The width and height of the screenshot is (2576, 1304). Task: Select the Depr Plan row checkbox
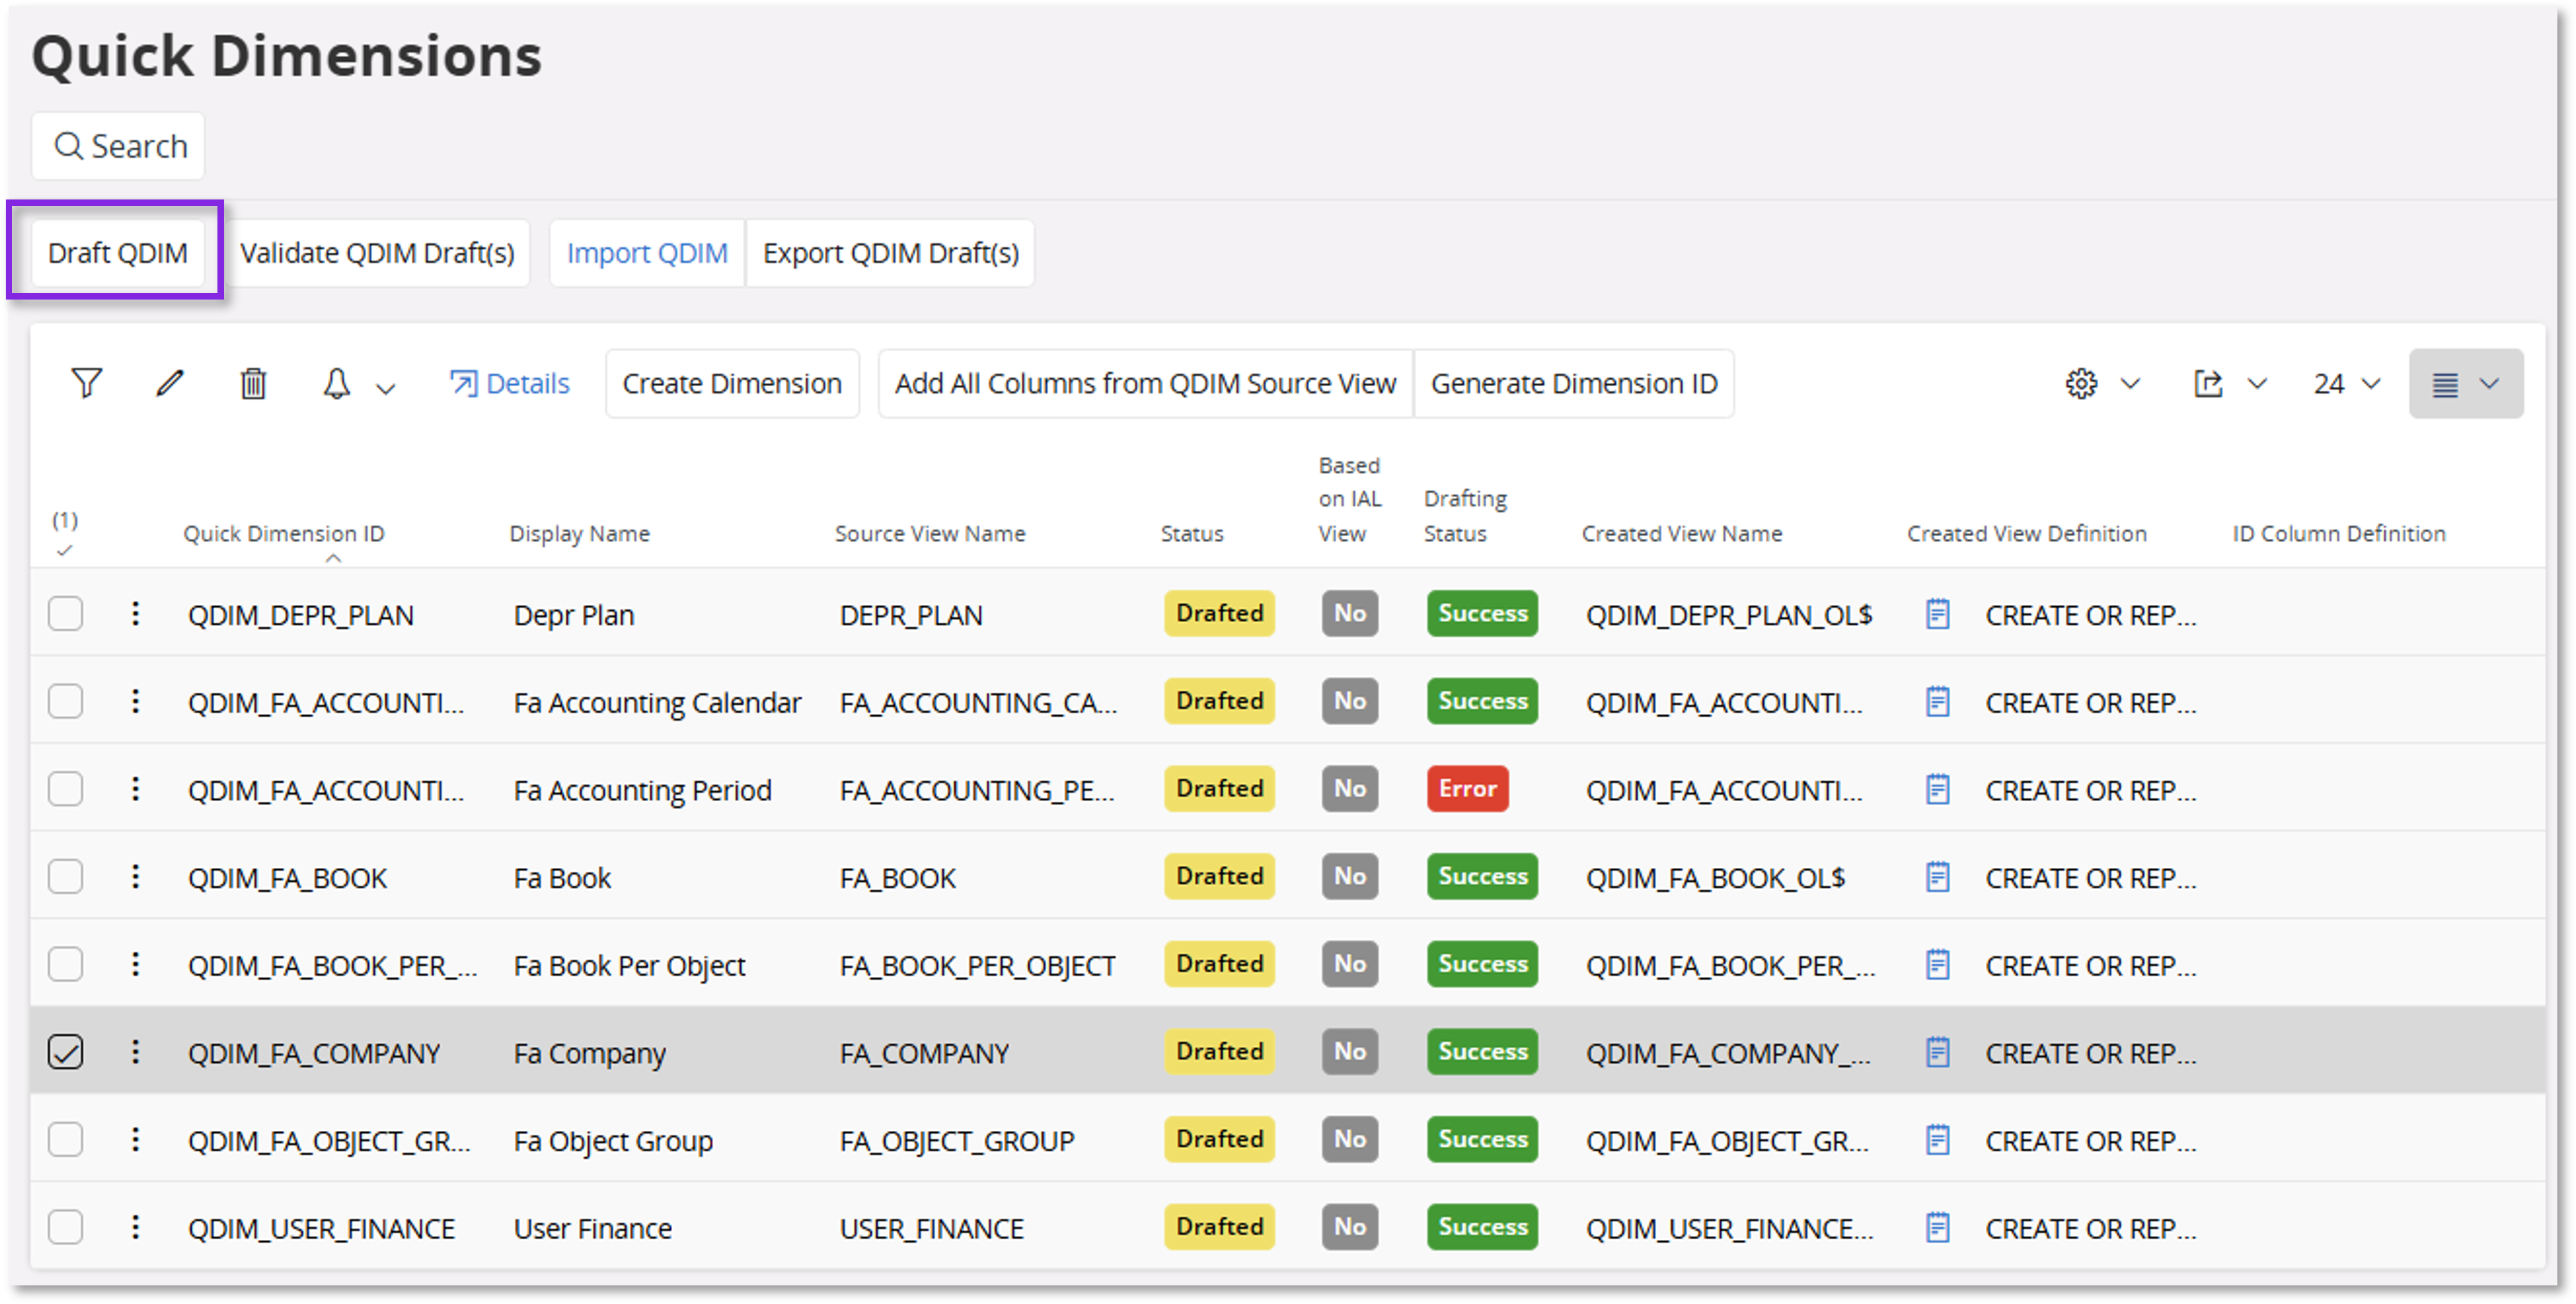[x=66, y=614]
